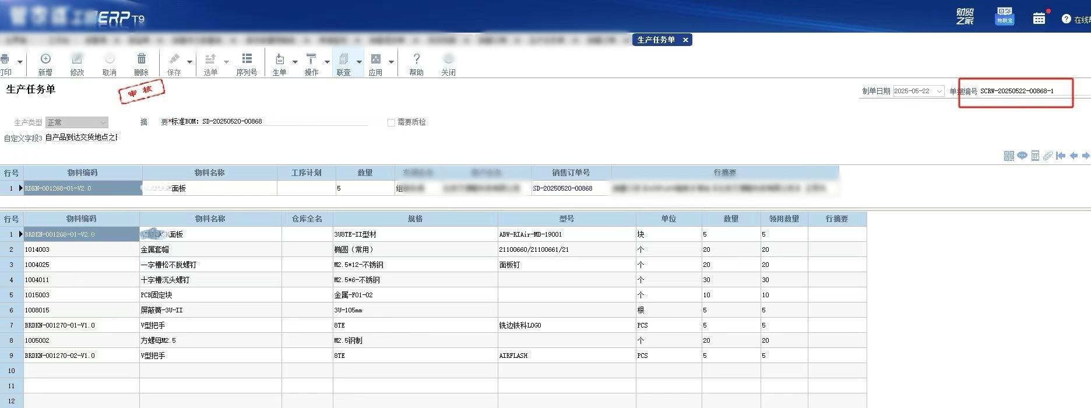The height and width of the screenshot is (408, 1091).
Task: Click the 修改 (Modify) toolbar icon
Action: click(x=77, y=59)
